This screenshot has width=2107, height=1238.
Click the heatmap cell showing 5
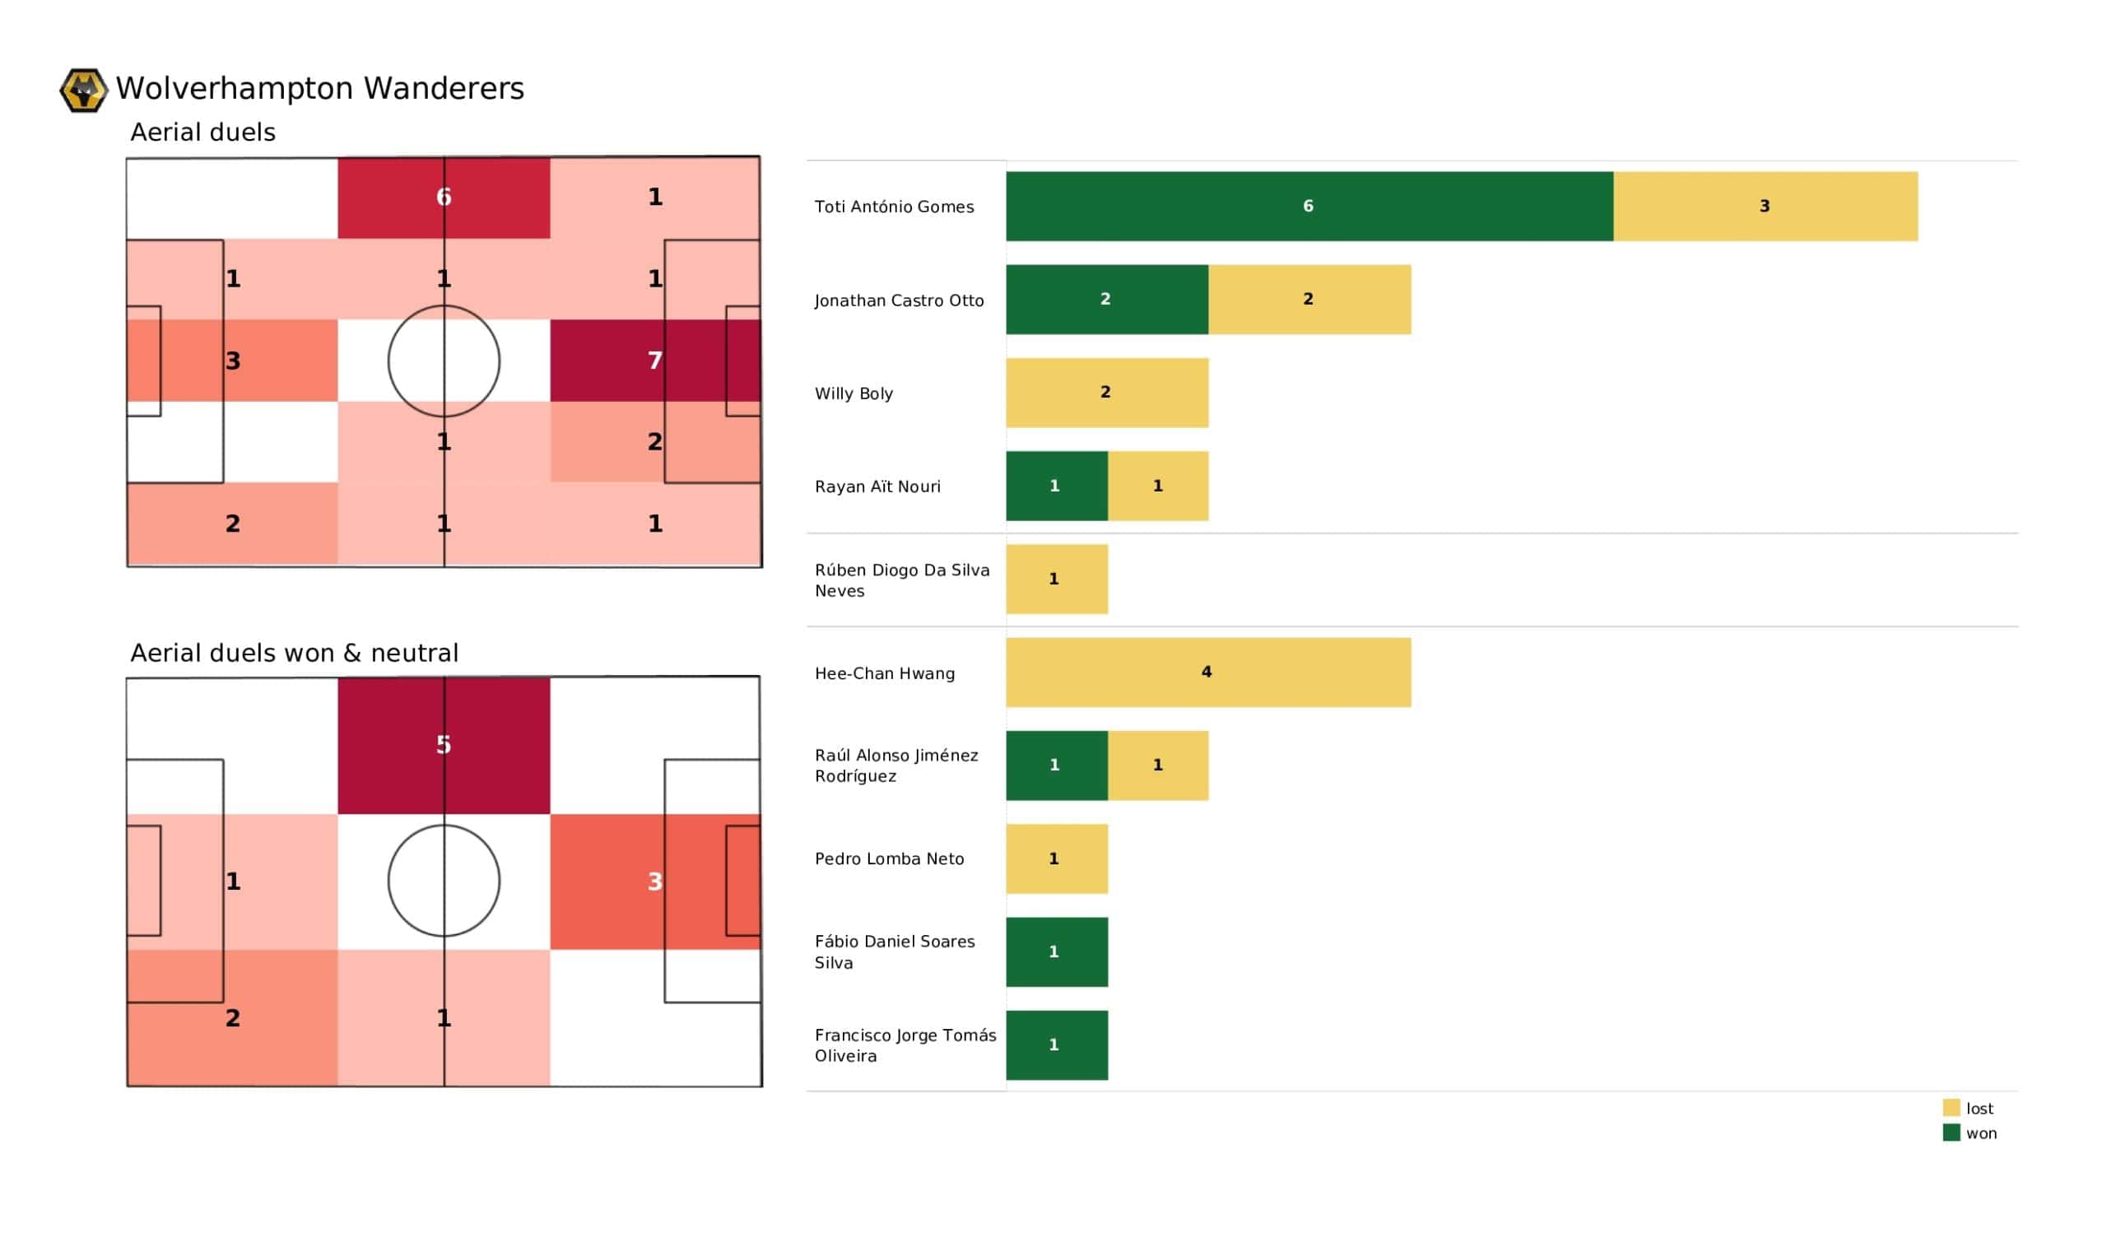(x=444, y=745)
